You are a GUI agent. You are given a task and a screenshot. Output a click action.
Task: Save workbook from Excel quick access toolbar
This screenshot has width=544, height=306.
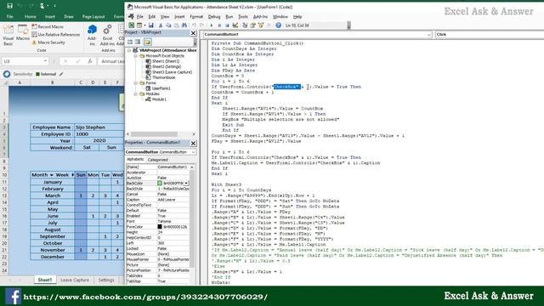(9, 6)
